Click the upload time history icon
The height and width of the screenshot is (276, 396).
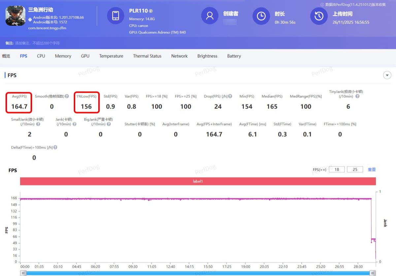(x=319, y=16)
